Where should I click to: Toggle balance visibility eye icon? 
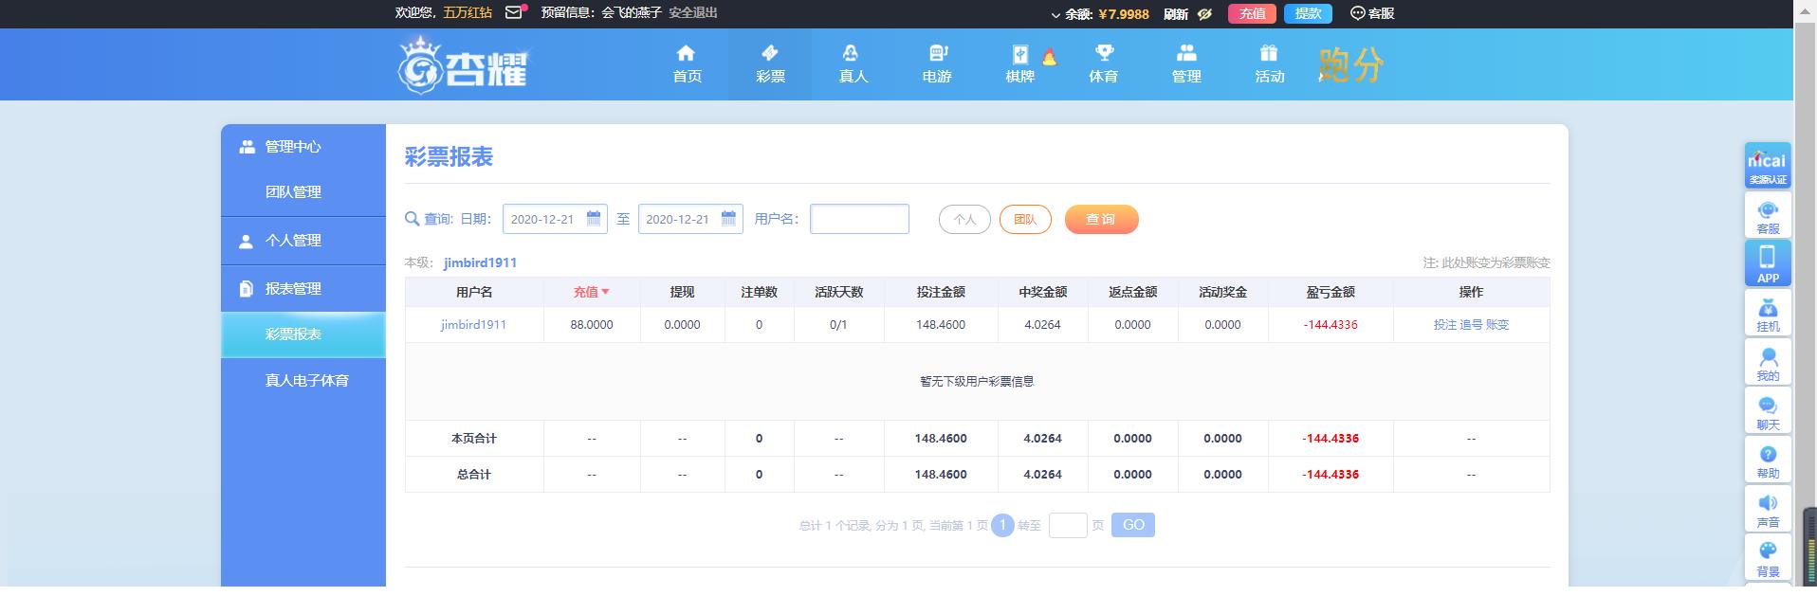click(1204, 13)
